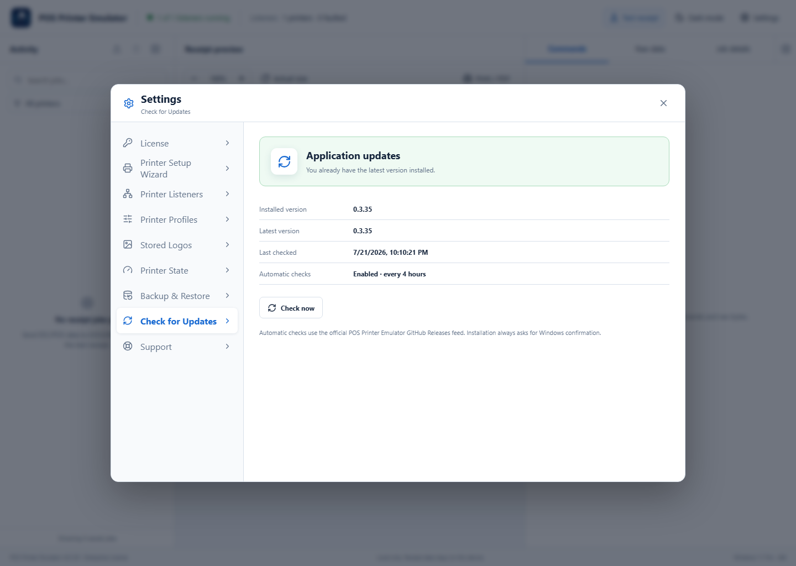Image resolution: width=796 pixels, height=566 pixels.
Task: Click the 0.3.35 value beside Latest version
Action: pos(363,231)
